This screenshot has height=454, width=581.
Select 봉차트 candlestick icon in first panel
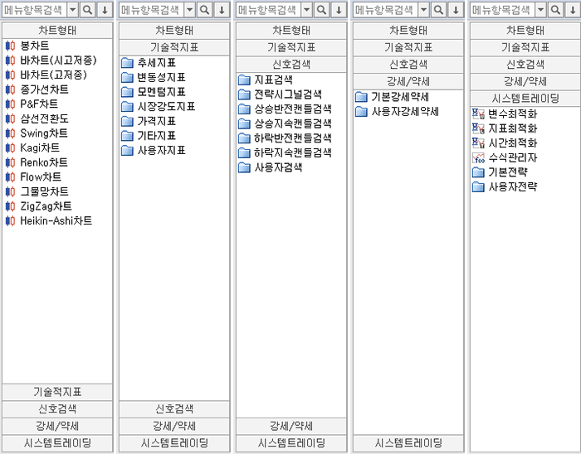click(x=10, y=46)
